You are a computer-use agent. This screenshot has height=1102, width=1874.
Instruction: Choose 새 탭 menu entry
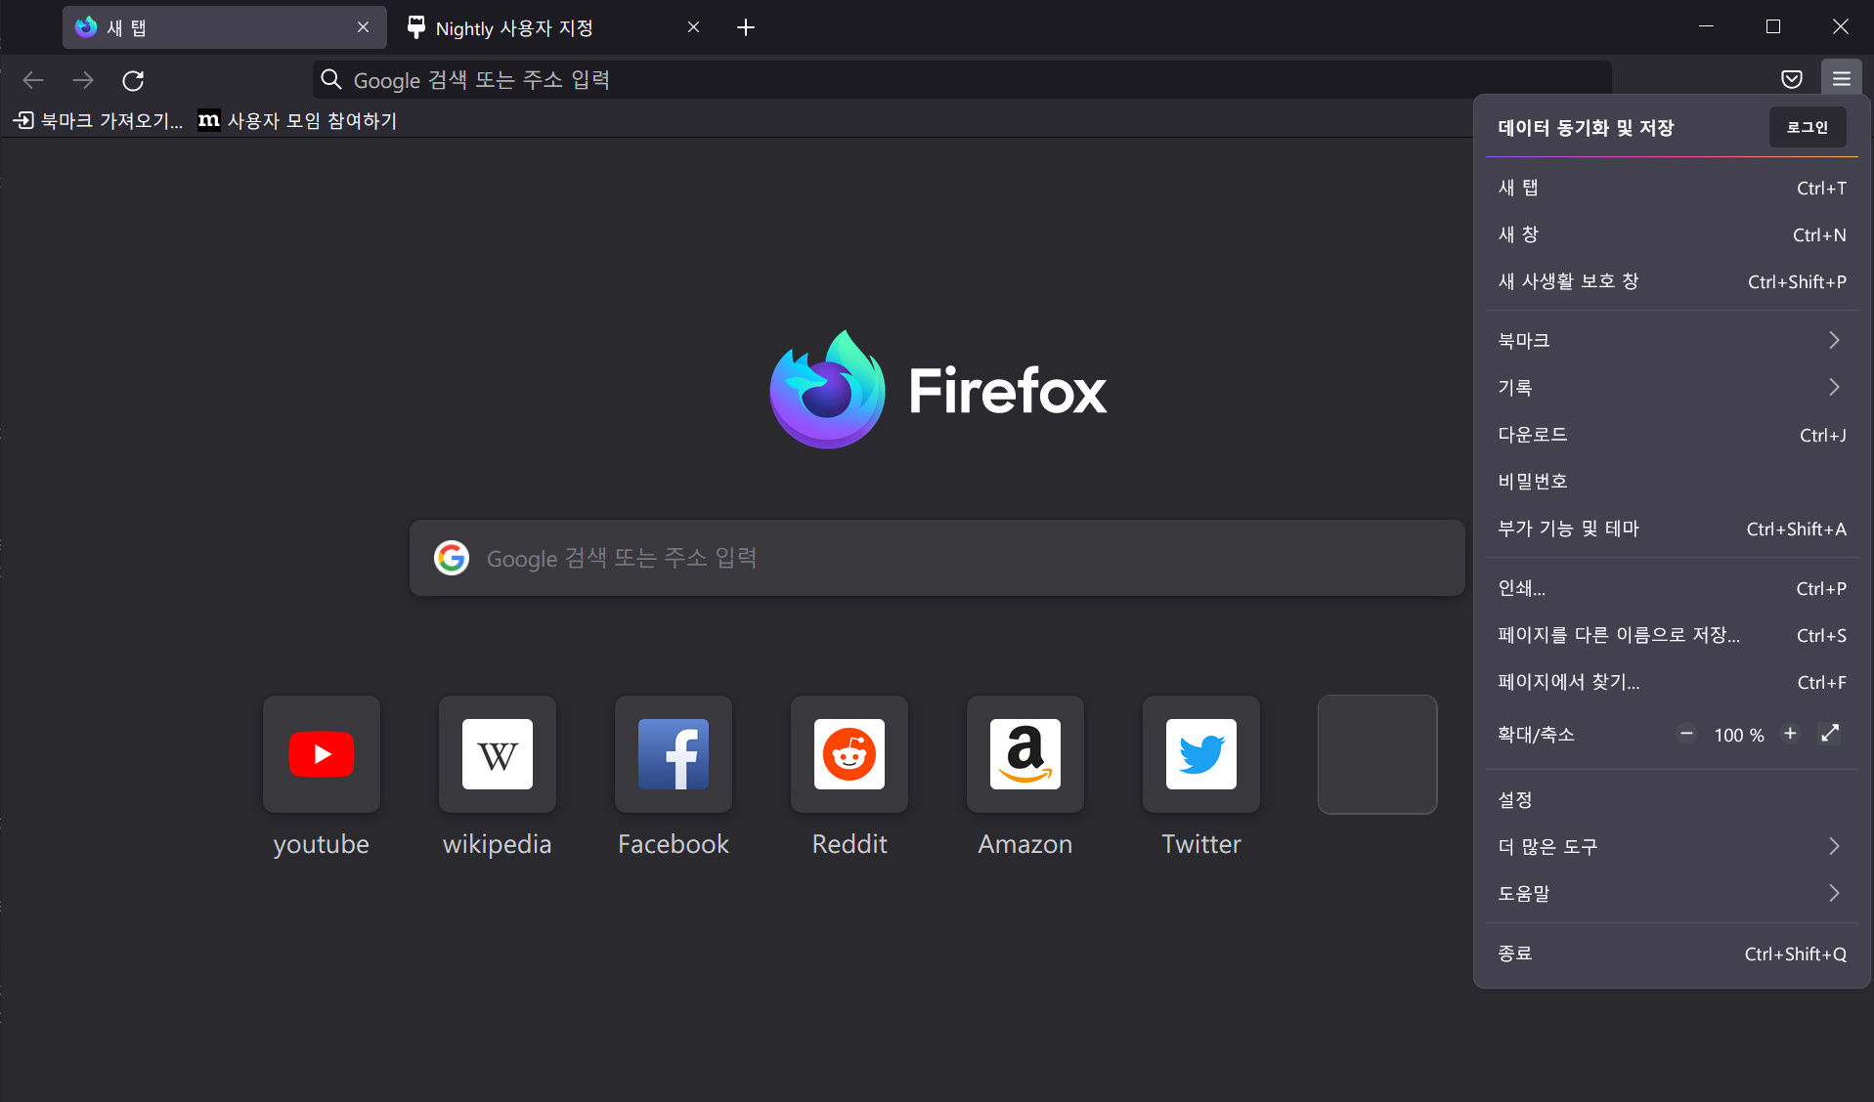[x=1672, y=188]
